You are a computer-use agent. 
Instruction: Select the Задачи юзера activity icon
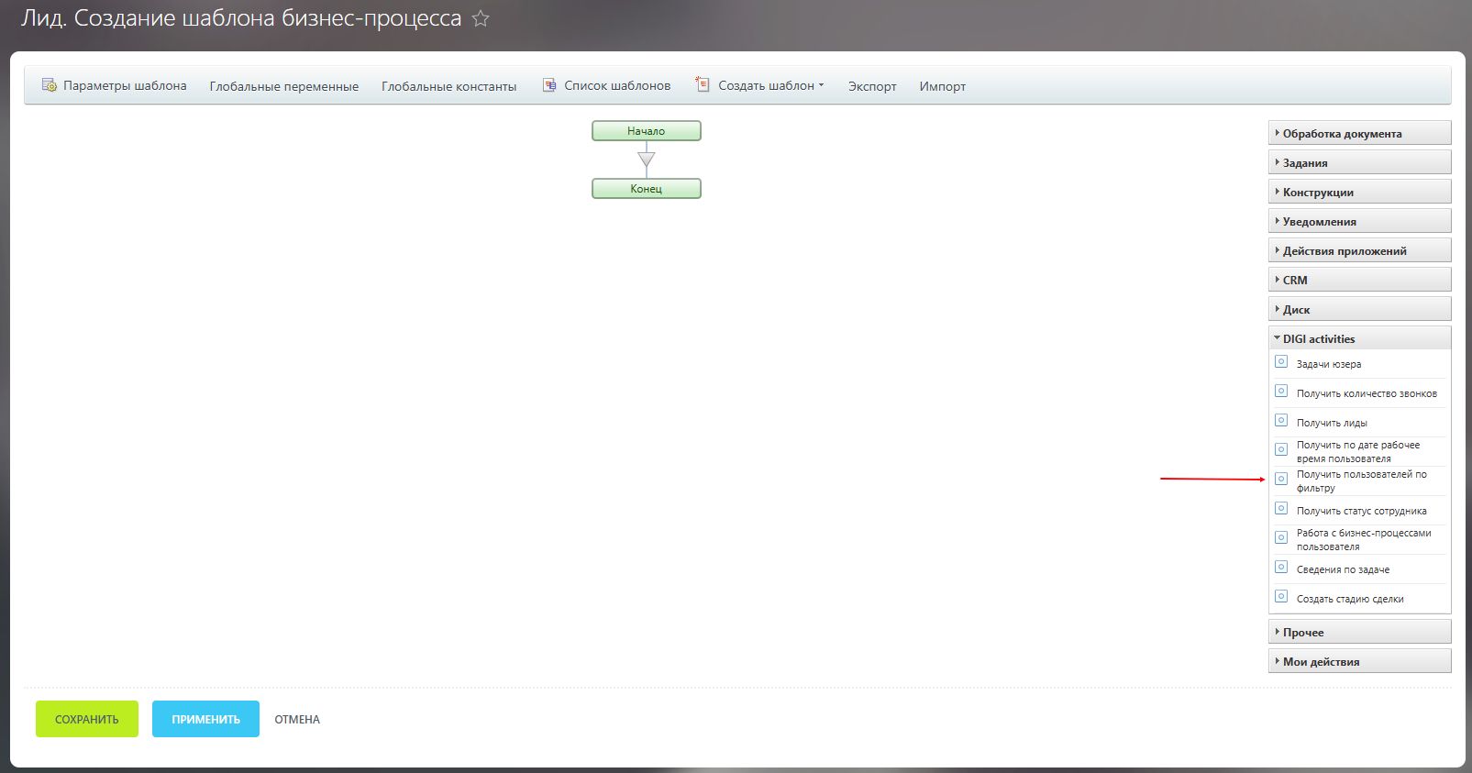coord(1281,362)
